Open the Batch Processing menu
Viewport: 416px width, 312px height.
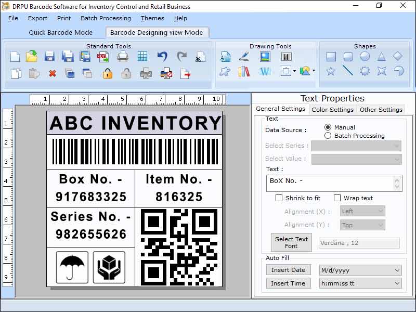point(106,18)
